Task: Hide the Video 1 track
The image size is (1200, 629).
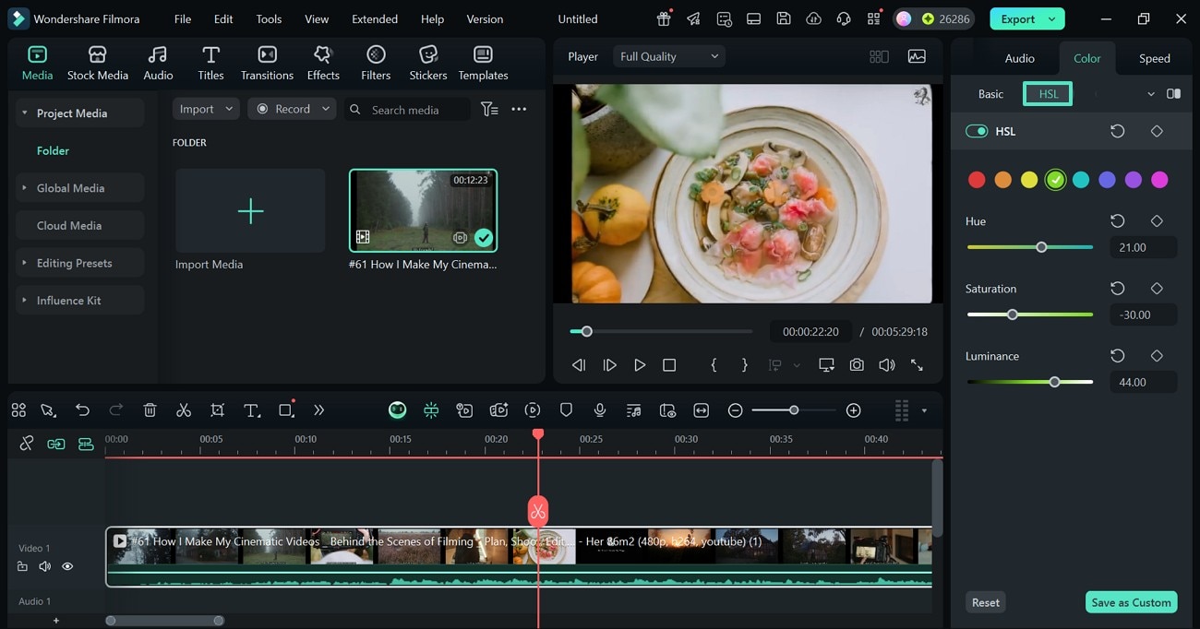Action: (x=67, y=566)
